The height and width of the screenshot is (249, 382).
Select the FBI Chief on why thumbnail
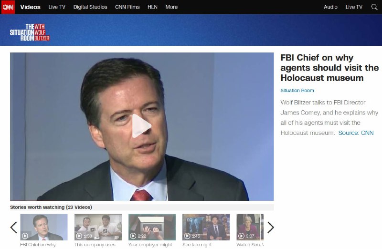coord(44,227)
